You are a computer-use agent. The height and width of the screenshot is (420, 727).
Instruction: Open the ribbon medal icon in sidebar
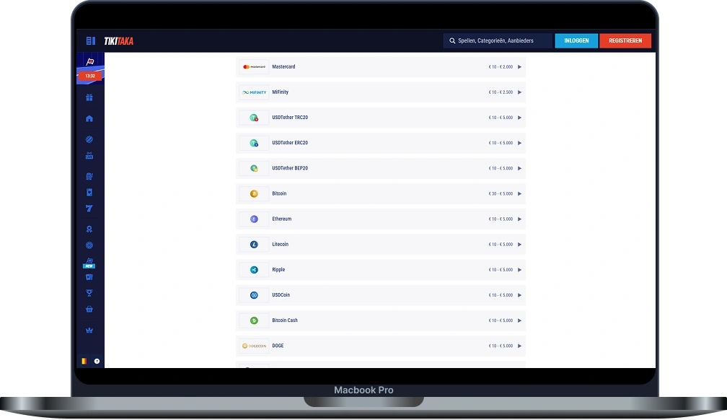pyautogui.click(x=89, y=229)
